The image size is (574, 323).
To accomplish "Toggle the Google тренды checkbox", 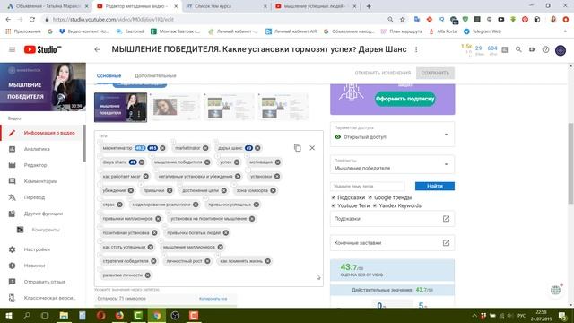I will click(370, 197).
